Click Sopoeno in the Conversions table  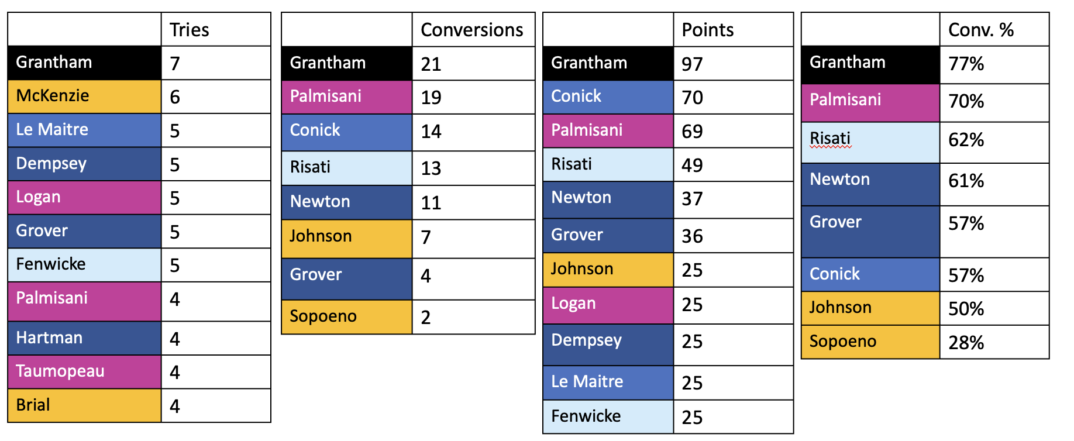[x=347, y=317]
